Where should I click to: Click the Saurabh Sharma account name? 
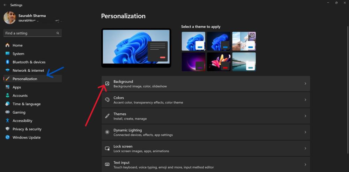[32, 16]
